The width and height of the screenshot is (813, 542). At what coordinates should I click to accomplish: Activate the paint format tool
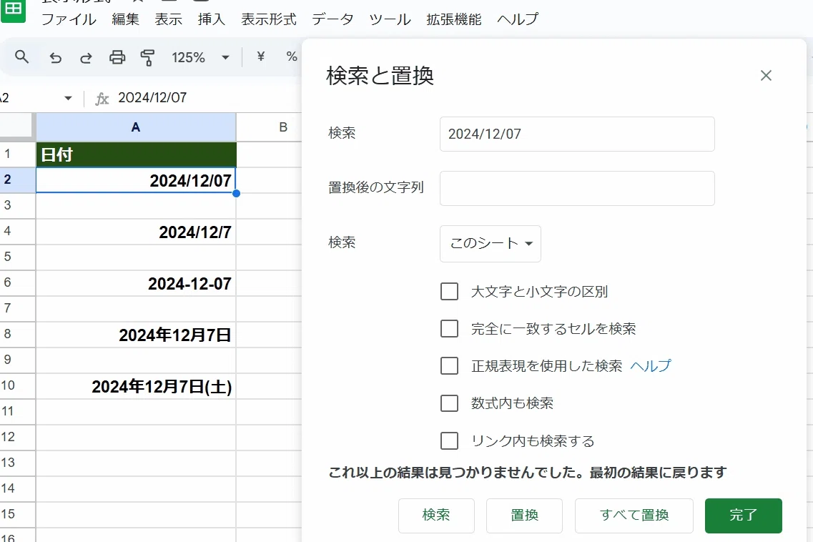(148, 57)
